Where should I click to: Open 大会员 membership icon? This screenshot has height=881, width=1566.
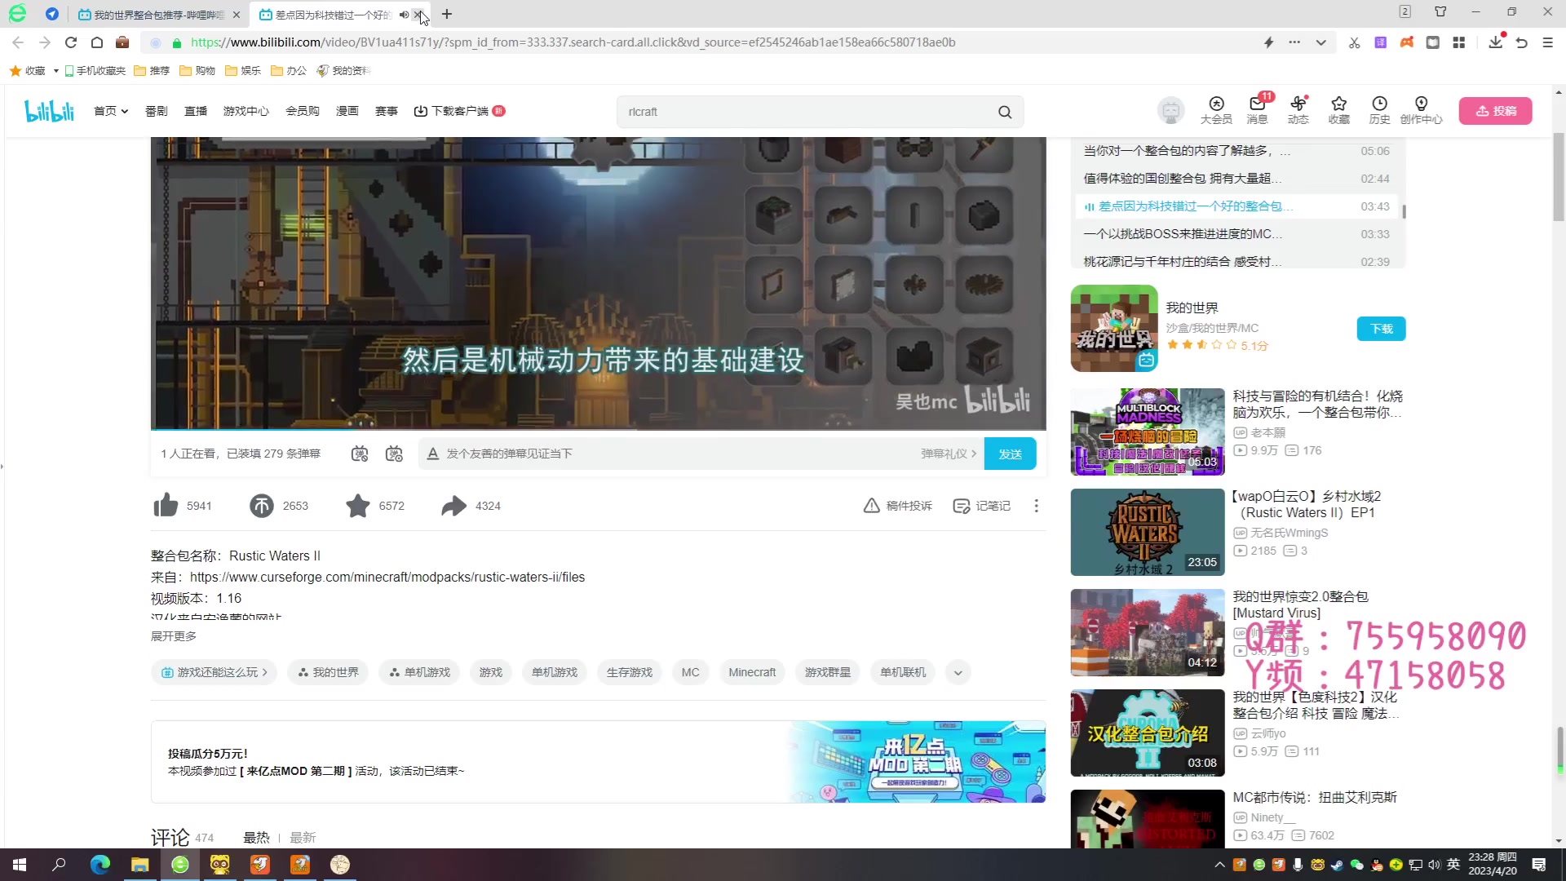click(1216, 110)
